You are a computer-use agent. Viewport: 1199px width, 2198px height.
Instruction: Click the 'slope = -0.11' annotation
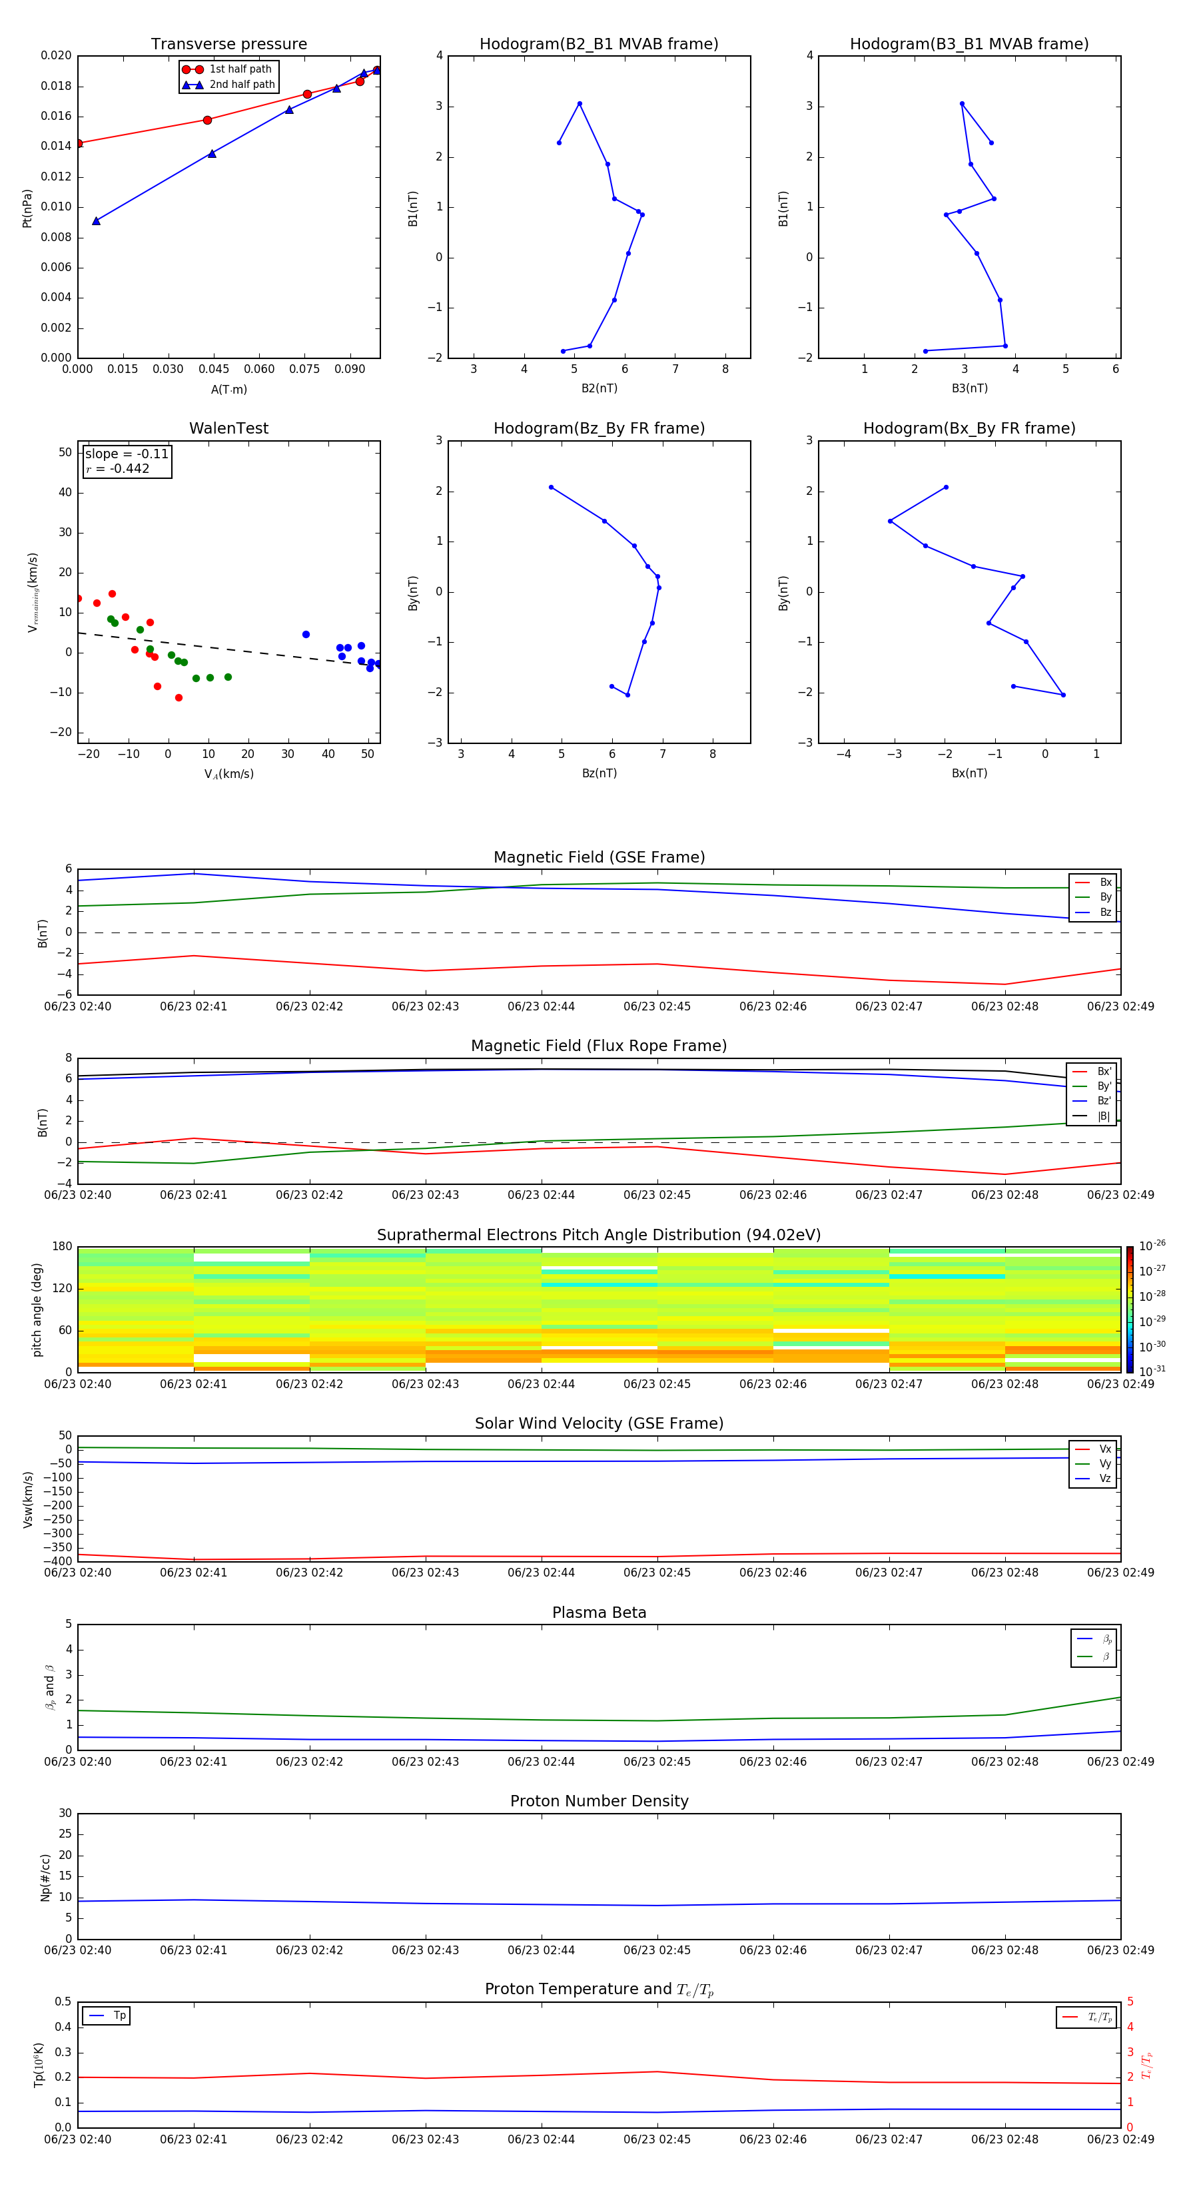point(127,454)
